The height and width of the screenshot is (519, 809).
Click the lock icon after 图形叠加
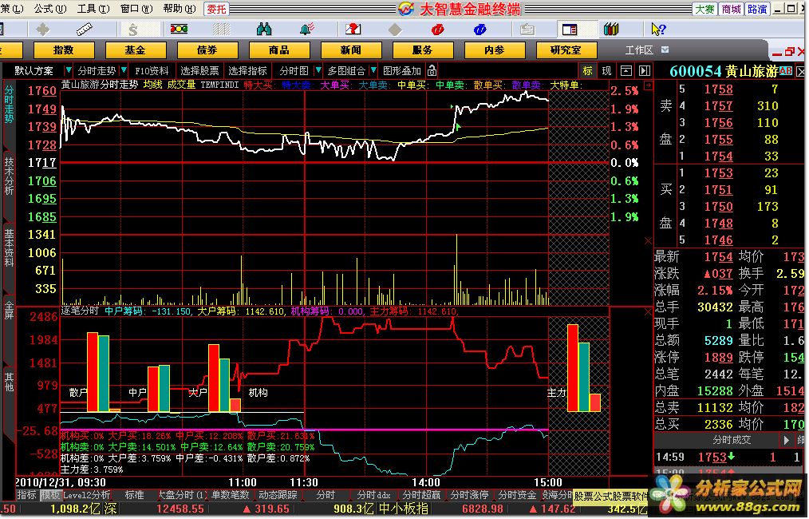pyautogui.click(x=432, y=71)
